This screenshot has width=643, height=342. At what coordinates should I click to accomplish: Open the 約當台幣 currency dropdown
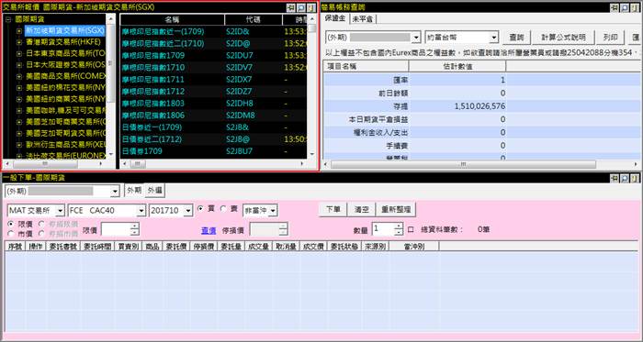(494, 38)
